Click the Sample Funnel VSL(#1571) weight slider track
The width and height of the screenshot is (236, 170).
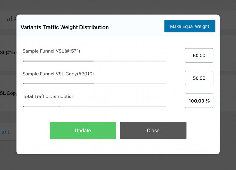click(x=94, y=61)
